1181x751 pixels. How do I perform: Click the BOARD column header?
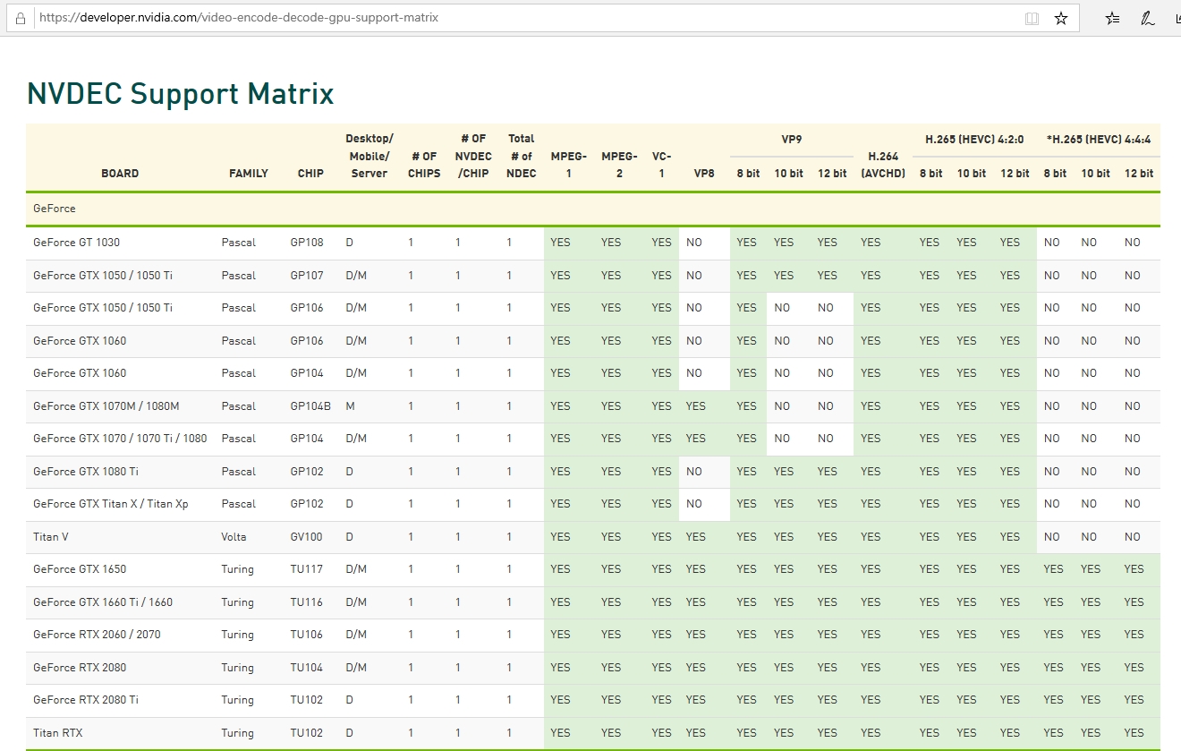click(120, 174)
